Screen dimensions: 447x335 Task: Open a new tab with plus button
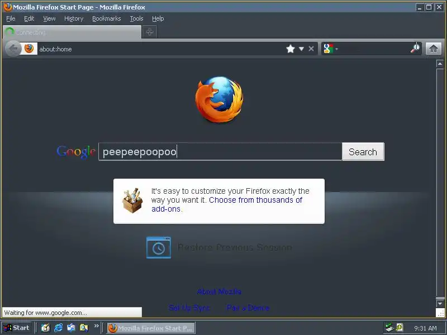click(149, 32)
